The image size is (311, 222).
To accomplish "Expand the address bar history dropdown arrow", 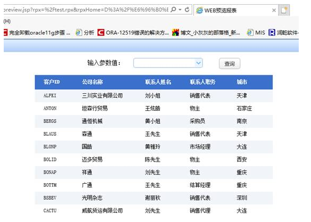I will tap(180, 10).
